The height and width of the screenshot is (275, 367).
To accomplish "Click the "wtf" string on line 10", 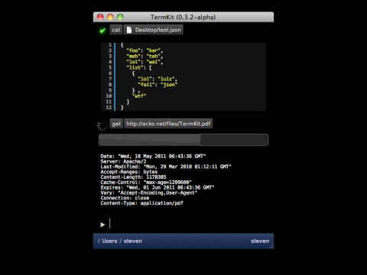I will coord(139,96).
